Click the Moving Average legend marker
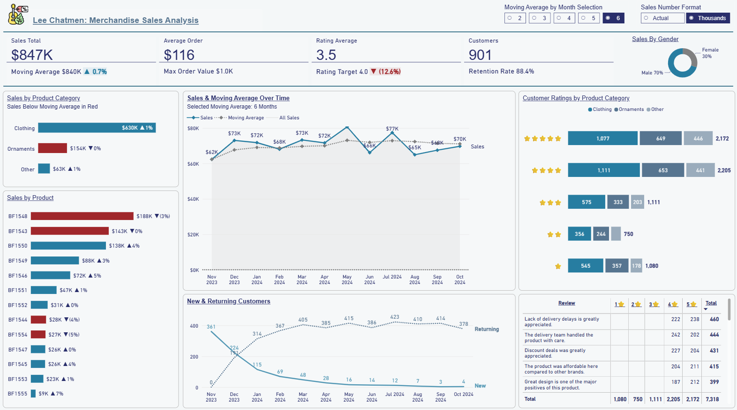Screen dimensions: 737x410 tap(221, 118)
